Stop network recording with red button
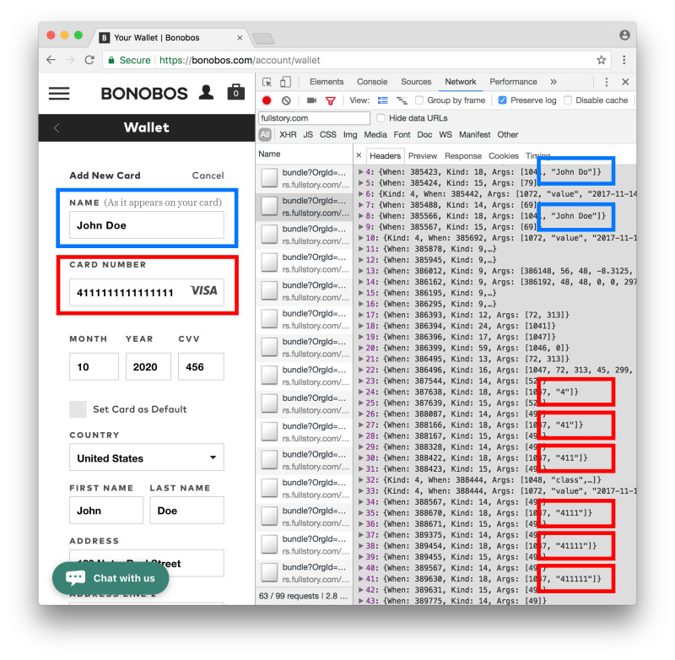675x660 pixels. 267,100
